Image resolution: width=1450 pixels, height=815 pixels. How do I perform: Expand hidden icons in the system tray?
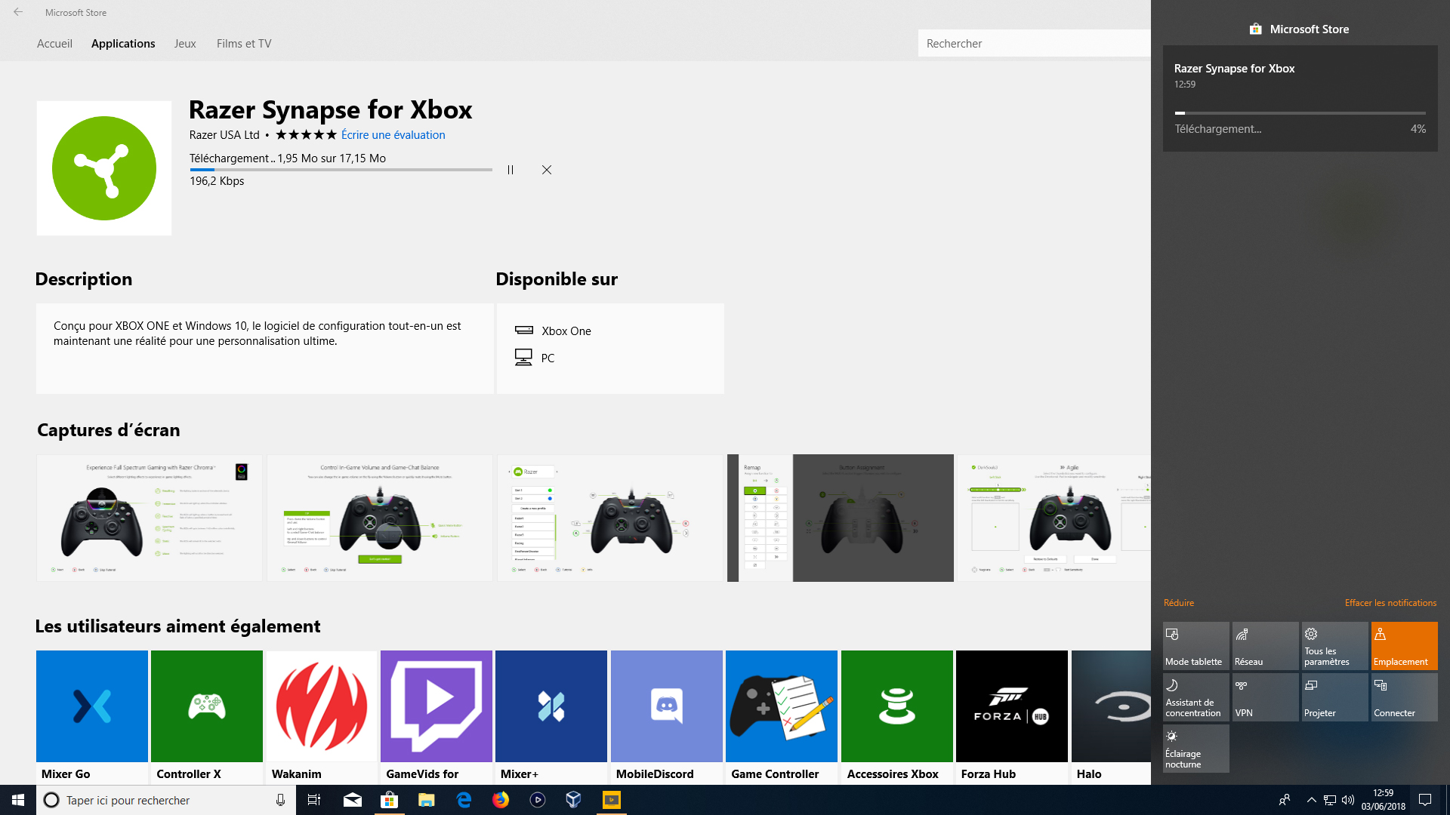click(x=1310, y=800)
